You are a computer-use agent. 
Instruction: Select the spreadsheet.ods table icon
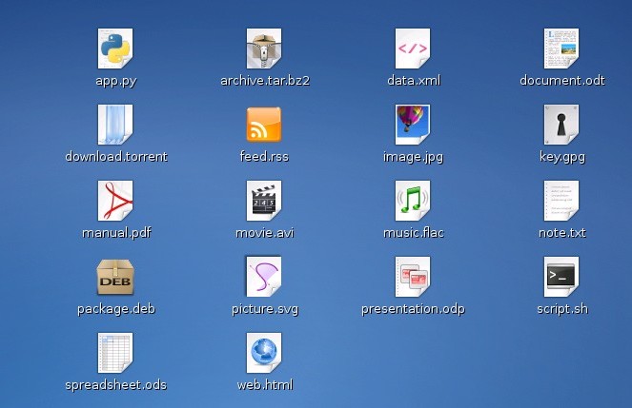[115, 352]
